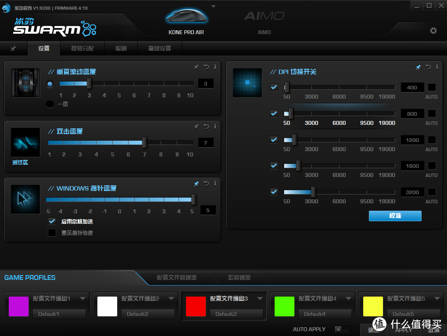Toggle the AUTO APPLY switch
This screenshot has height=336, width=447.
pos(342,329)
